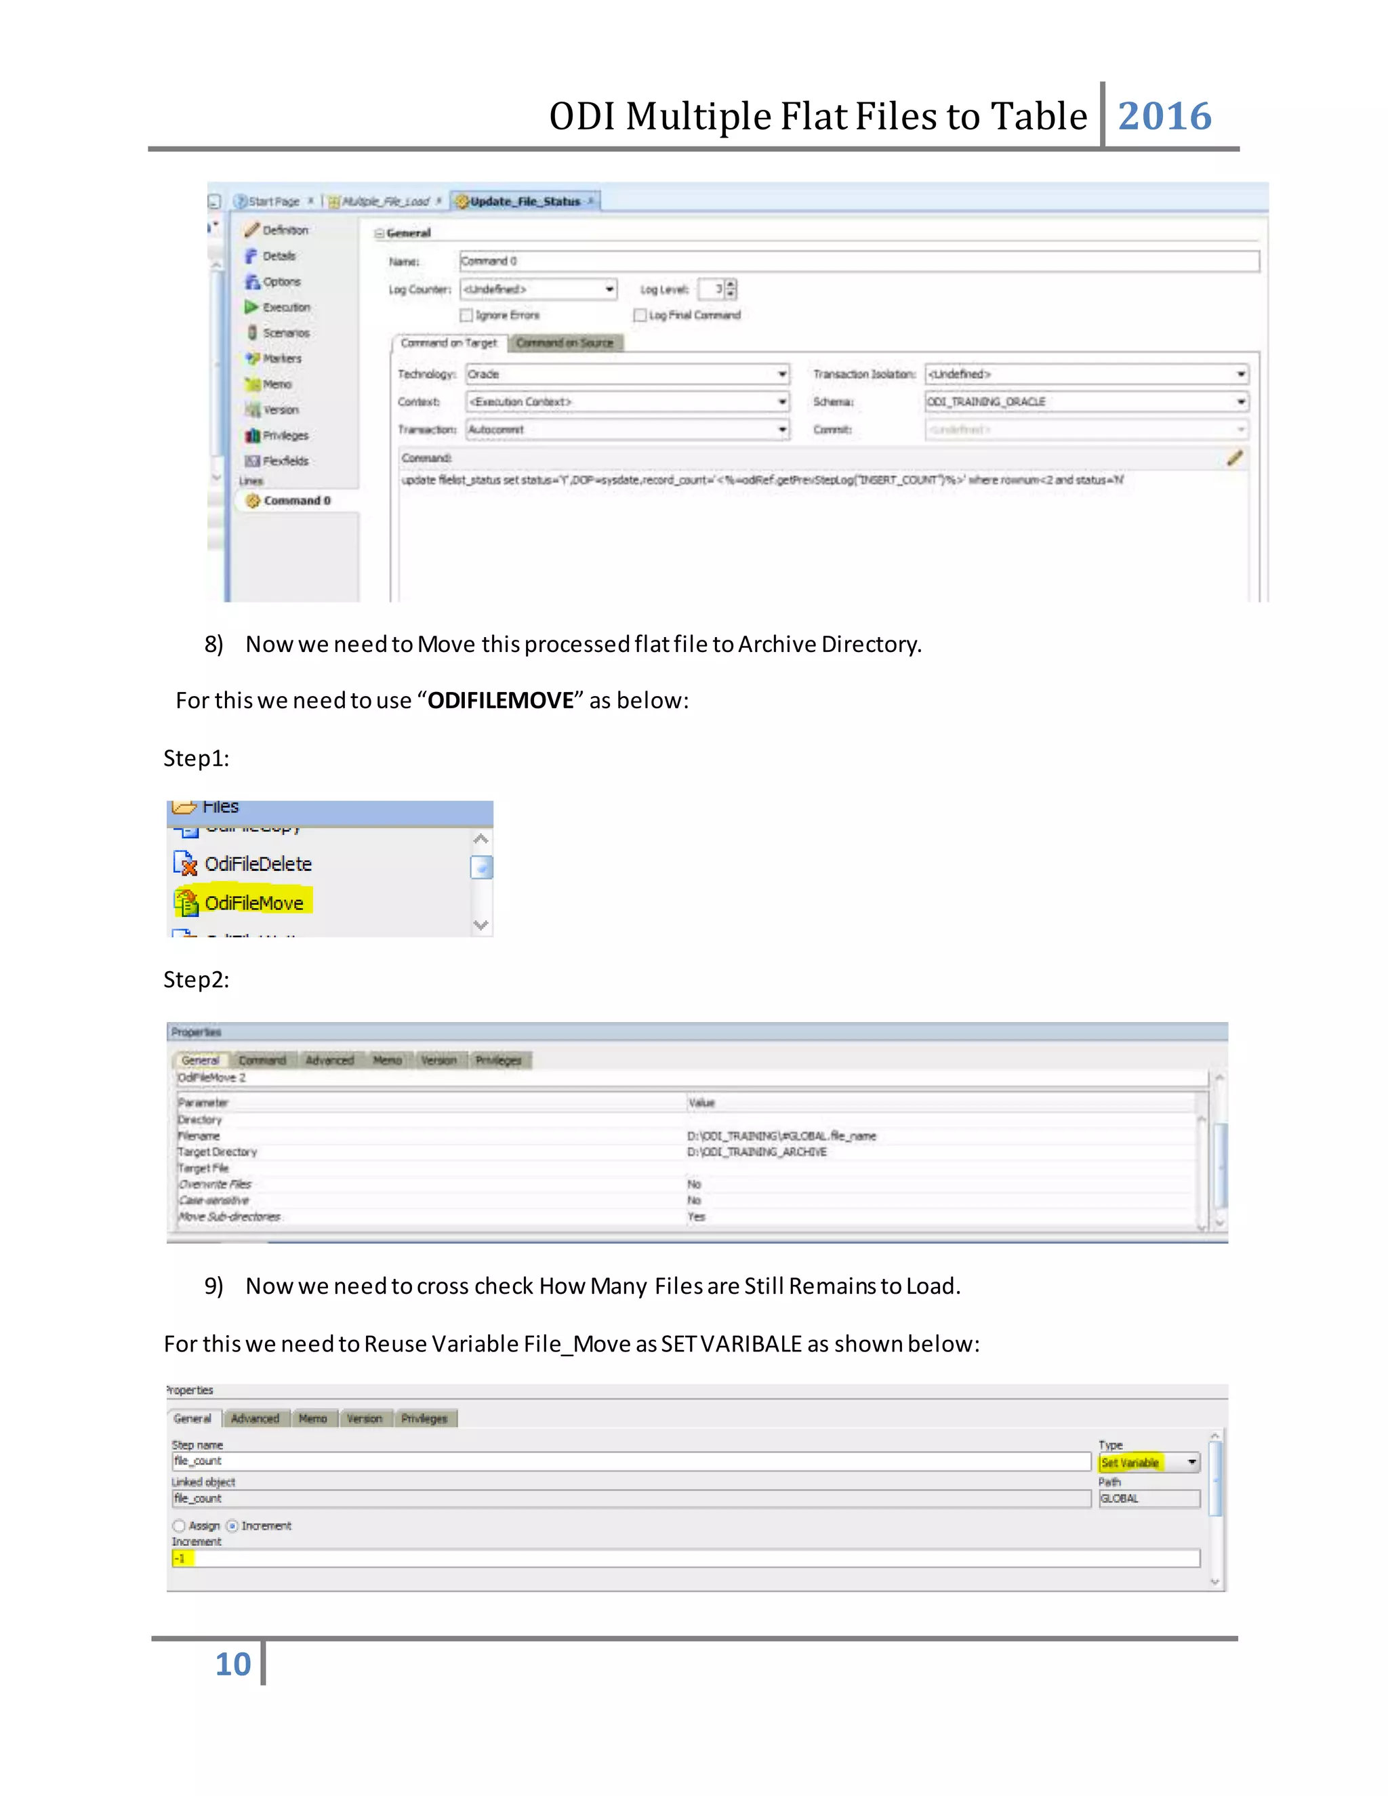
Task: Collapse the General section expander
Action: 379,234
